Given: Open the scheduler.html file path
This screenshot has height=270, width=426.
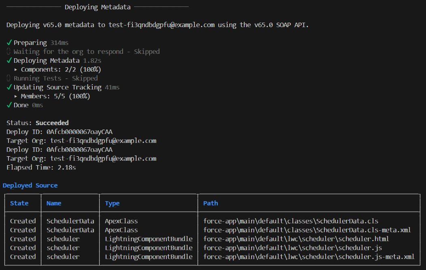Looking at the screenshot, I should [x=296, y=239].
